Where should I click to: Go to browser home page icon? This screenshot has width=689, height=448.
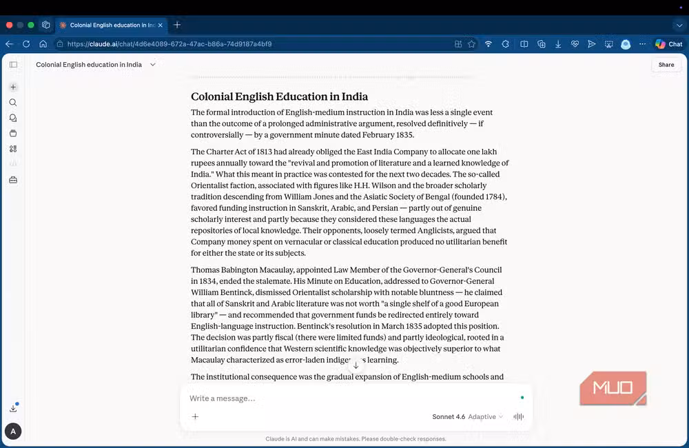point(43,44)
